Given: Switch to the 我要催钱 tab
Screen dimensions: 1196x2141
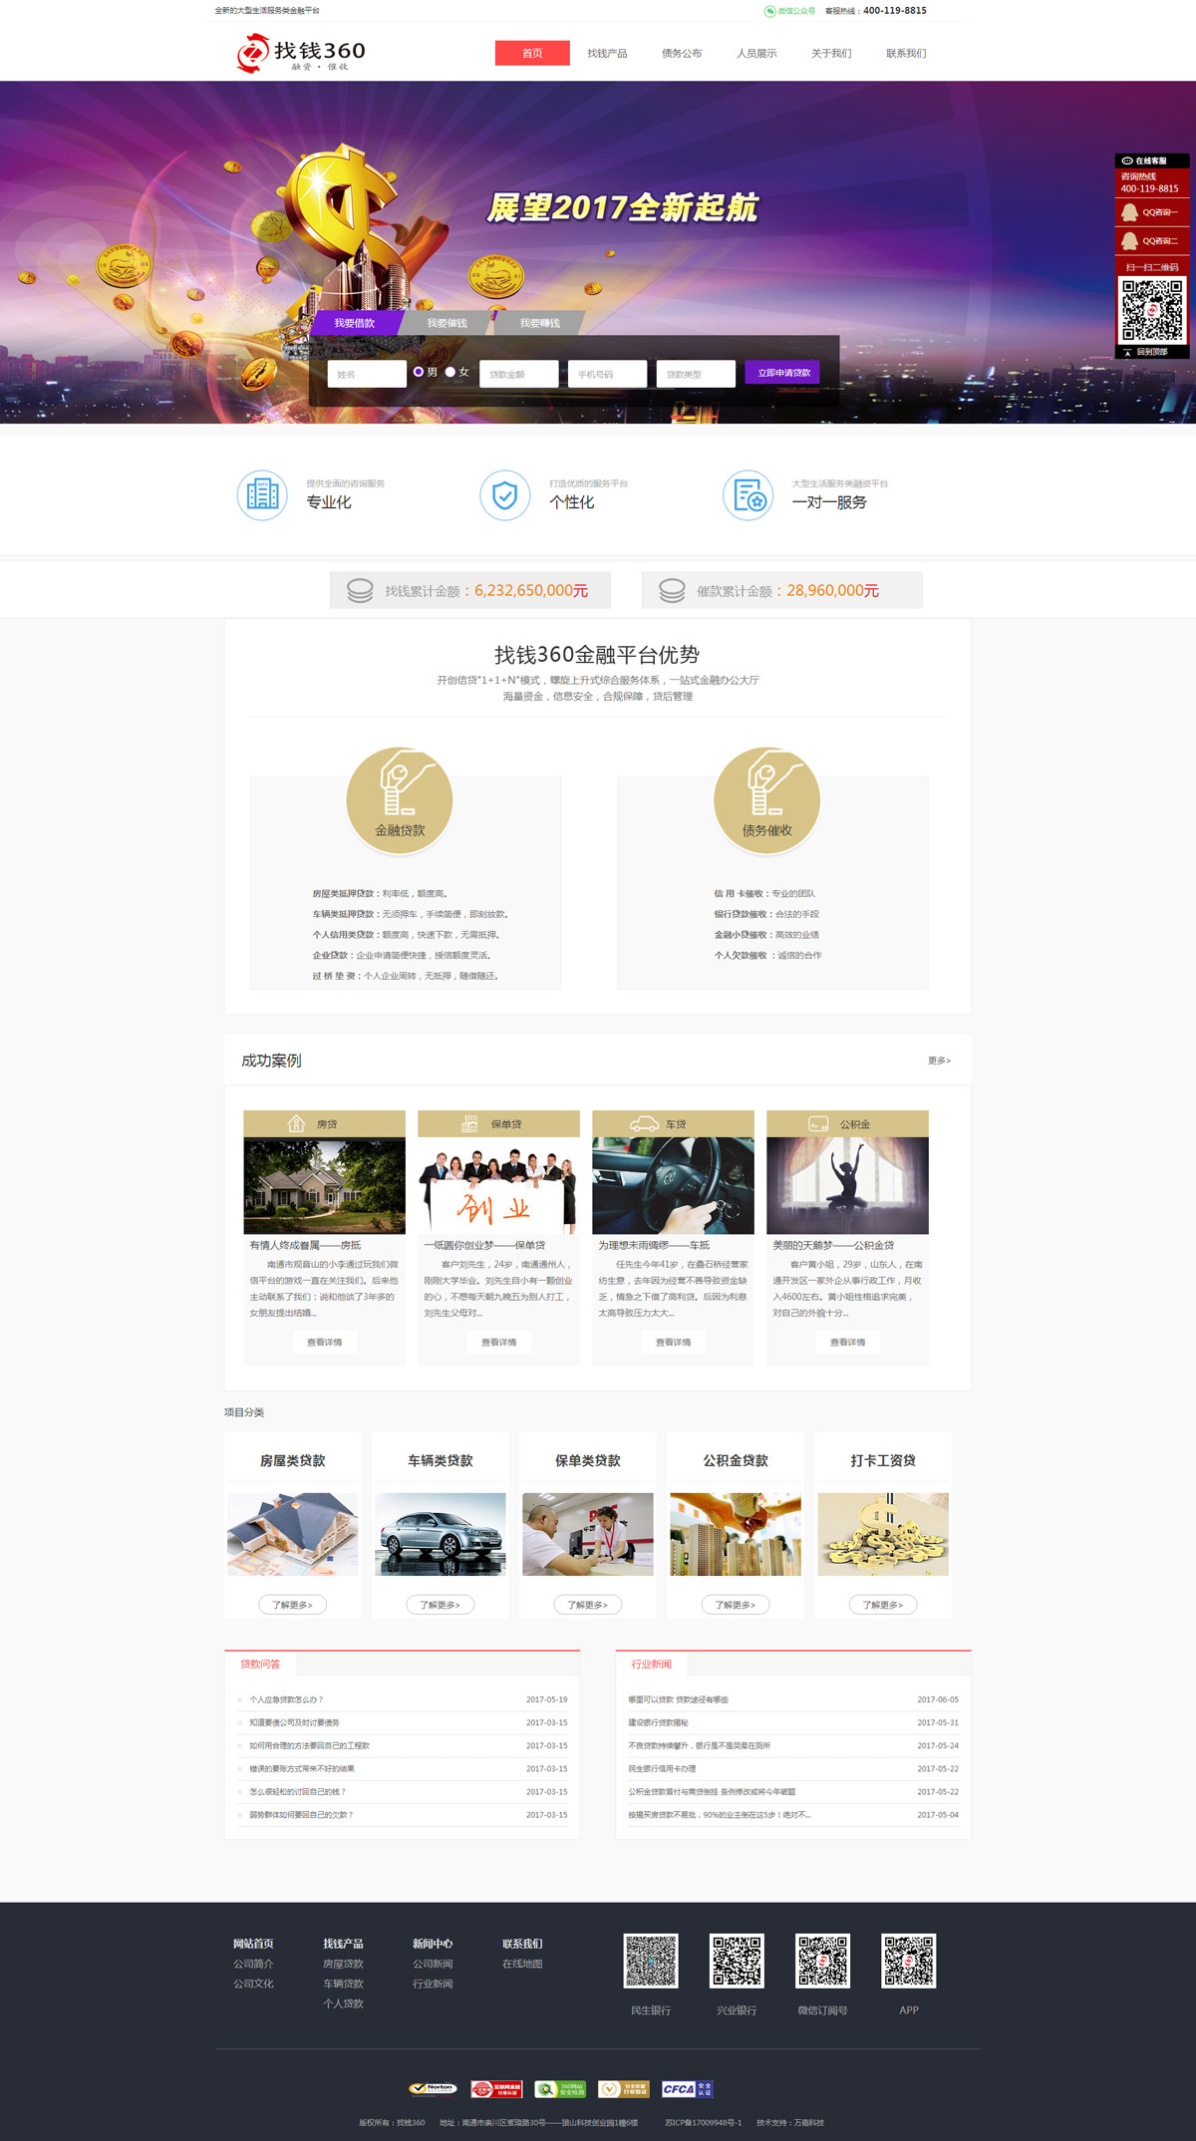Looking at the screenshot, I should tap(447, 323).
